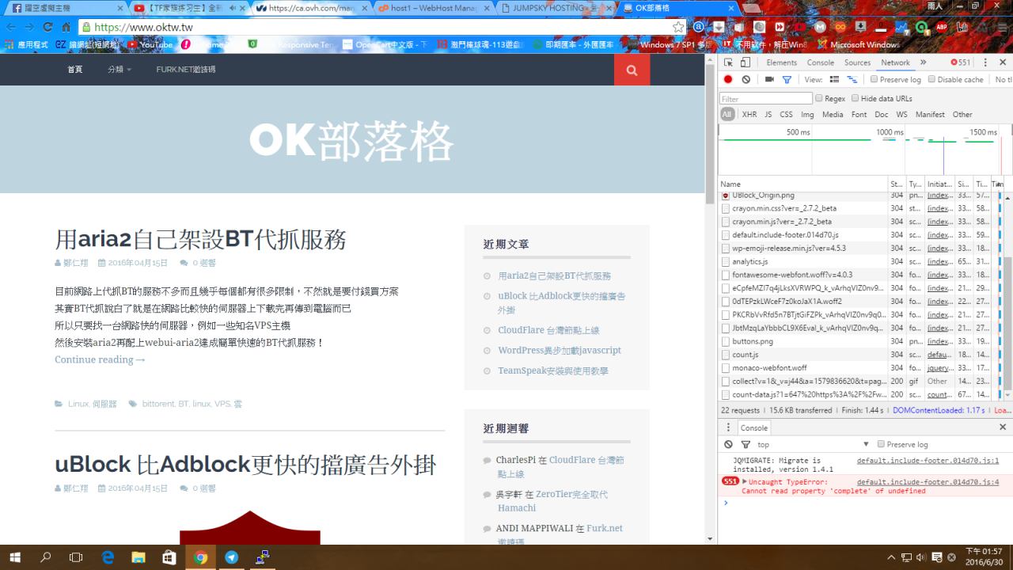1013x570 pixels.
Task: Enable the network Preserve log checkbox
Action: (x=875, y=79)
